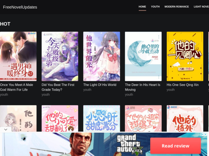
Task: Open the LIGHT NOVEL category
Action: pos(201,7)
